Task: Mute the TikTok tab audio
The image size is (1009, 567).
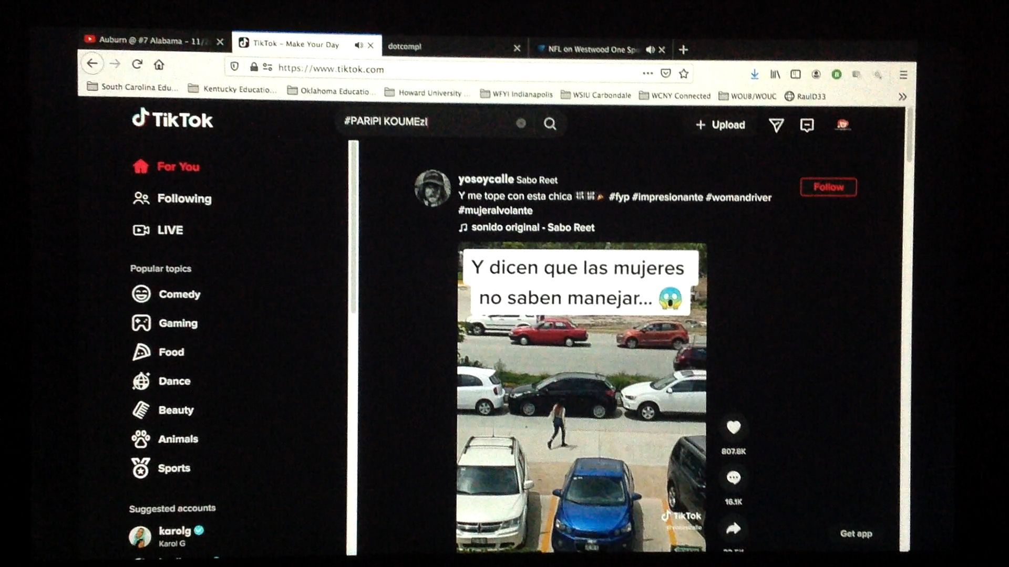Action: [x=358, y=45]
